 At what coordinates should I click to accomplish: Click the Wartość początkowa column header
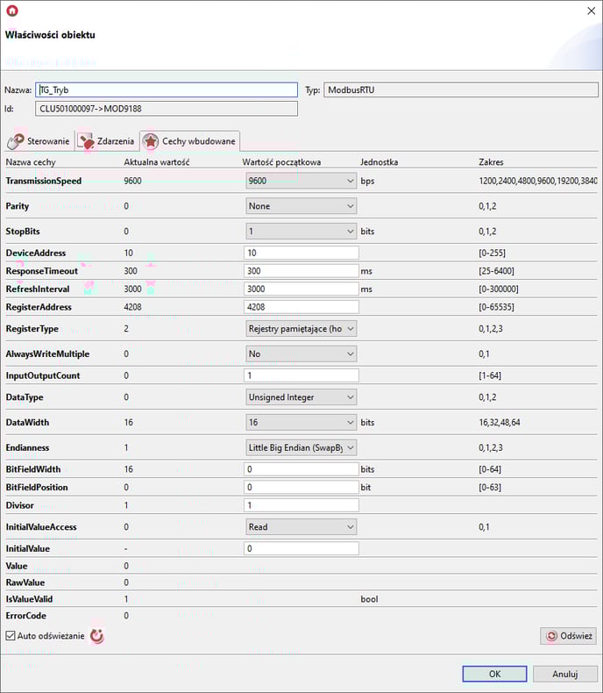[x=281, y=162]
